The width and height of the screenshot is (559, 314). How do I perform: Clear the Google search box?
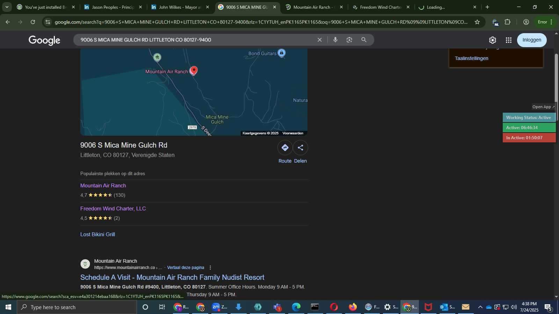(x=319, y=40)
